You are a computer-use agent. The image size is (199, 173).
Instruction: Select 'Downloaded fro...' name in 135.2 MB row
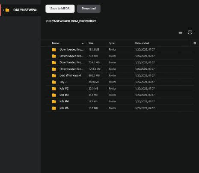[x=71, y=49]
